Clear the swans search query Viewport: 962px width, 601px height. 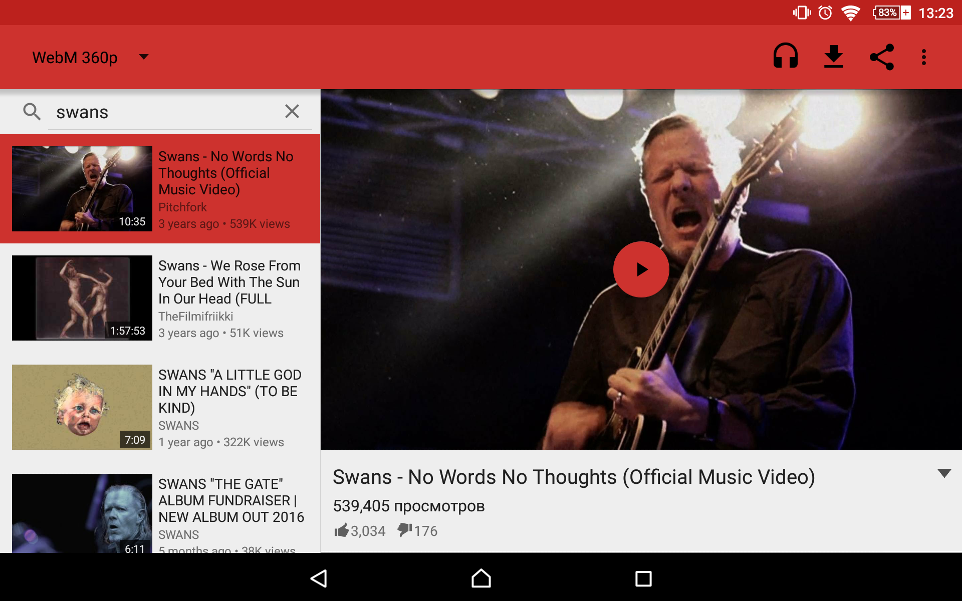click(292, 111)
